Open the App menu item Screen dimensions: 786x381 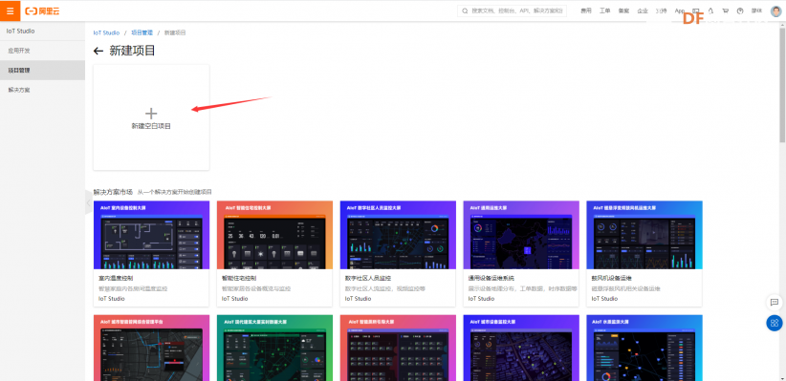[x=679, y=11]
